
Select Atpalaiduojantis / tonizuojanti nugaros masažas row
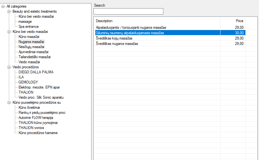click(170, 28)
